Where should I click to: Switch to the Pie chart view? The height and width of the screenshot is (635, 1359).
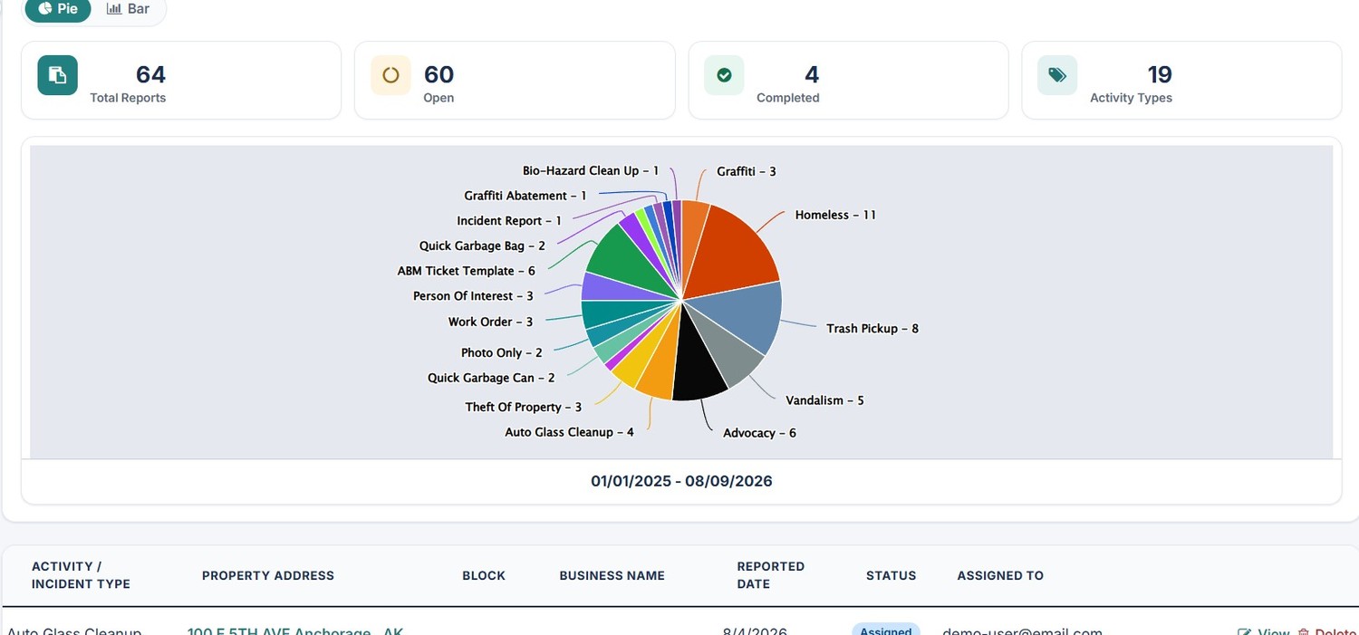click(x=58, y=9)
